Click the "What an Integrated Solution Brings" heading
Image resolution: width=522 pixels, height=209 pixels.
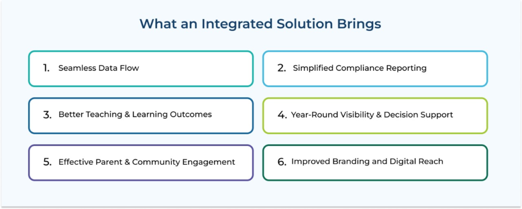click(260, 24)
